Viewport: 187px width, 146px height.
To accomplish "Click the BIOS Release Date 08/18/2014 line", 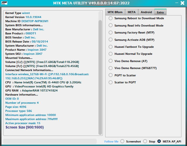I will pyautogui.click(x=27, y=42).
